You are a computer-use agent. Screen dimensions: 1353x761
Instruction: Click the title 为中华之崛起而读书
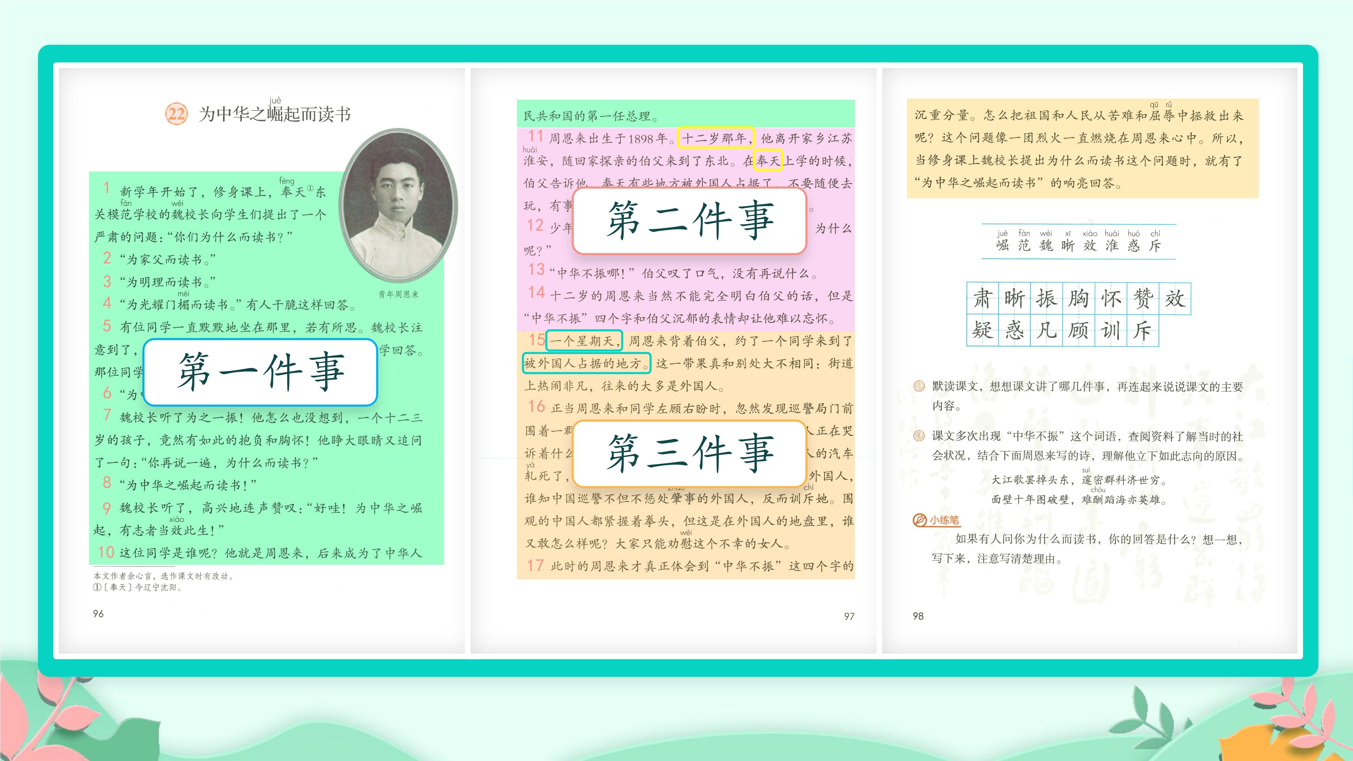click(275, 114)
